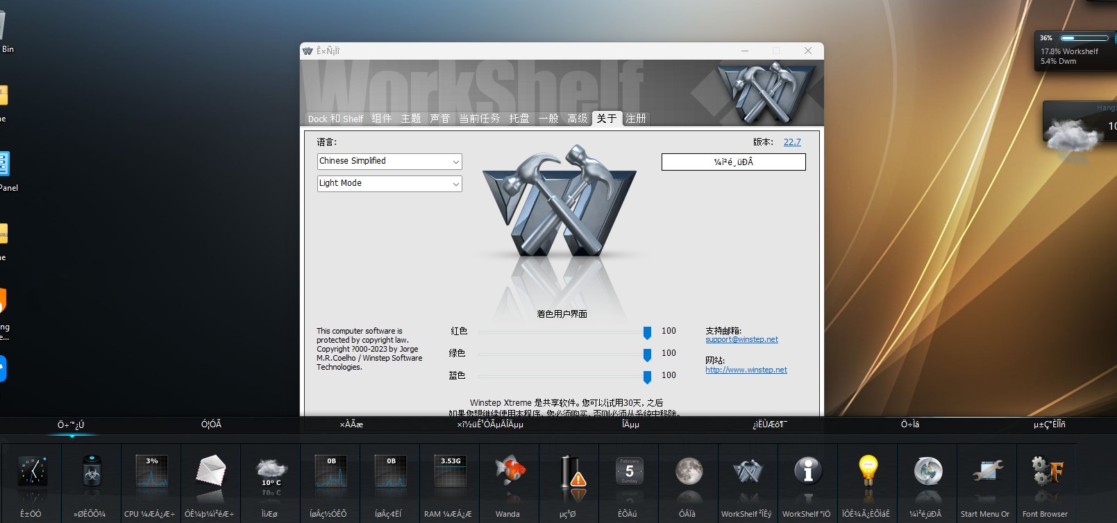The width and height of the screenshot is (1117, 523).
Task: Open the 主题 tab
Action: point(411,119)
